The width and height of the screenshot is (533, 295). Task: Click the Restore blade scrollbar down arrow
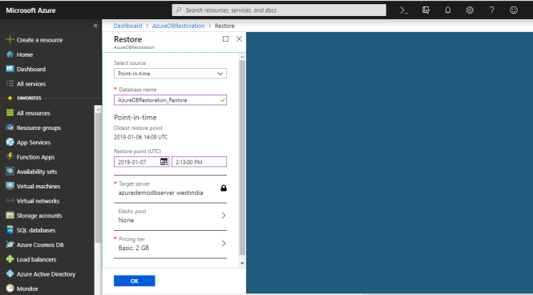(x=242, y=263)
